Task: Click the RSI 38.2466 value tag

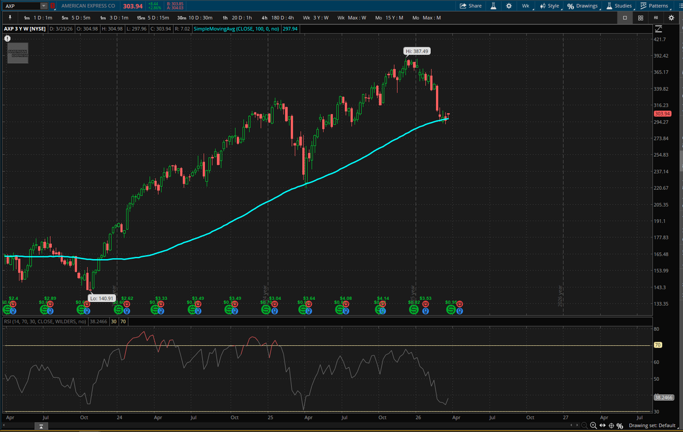Action: pos(664,397)
